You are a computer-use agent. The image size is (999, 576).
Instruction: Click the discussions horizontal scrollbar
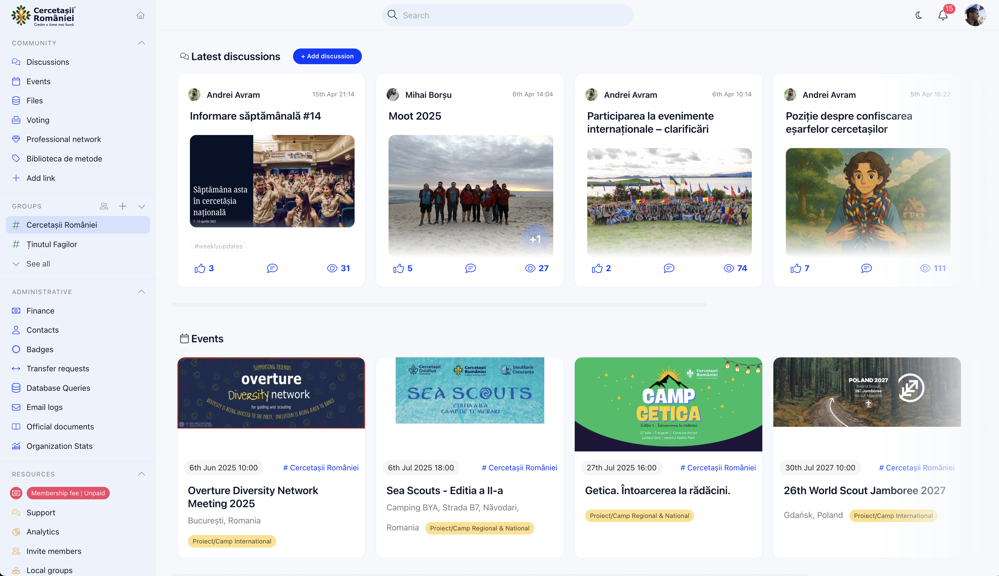(439, 305)
